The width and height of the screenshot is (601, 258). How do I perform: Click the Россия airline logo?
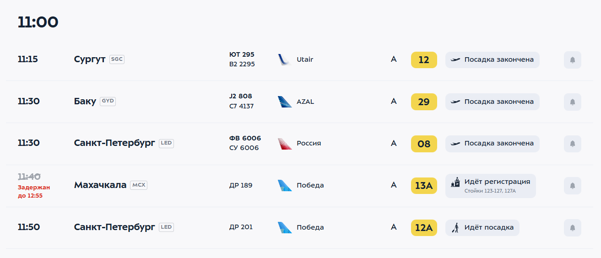pos(285,144)
